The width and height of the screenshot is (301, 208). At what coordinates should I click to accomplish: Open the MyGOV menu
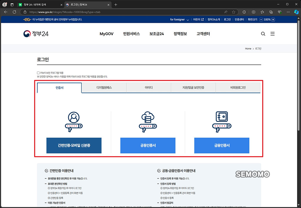[x=106, y=34]
